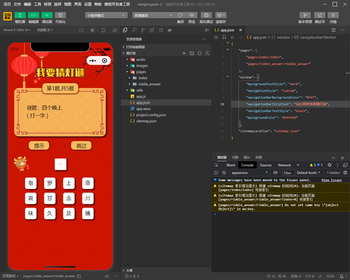
Task: Open the 小程序模式 mode dropdown
Action: (106, 15)
